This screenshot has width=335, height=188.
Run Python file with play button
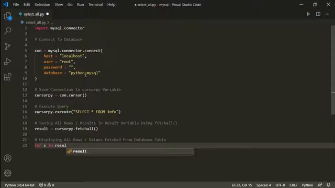click(308, 14)
